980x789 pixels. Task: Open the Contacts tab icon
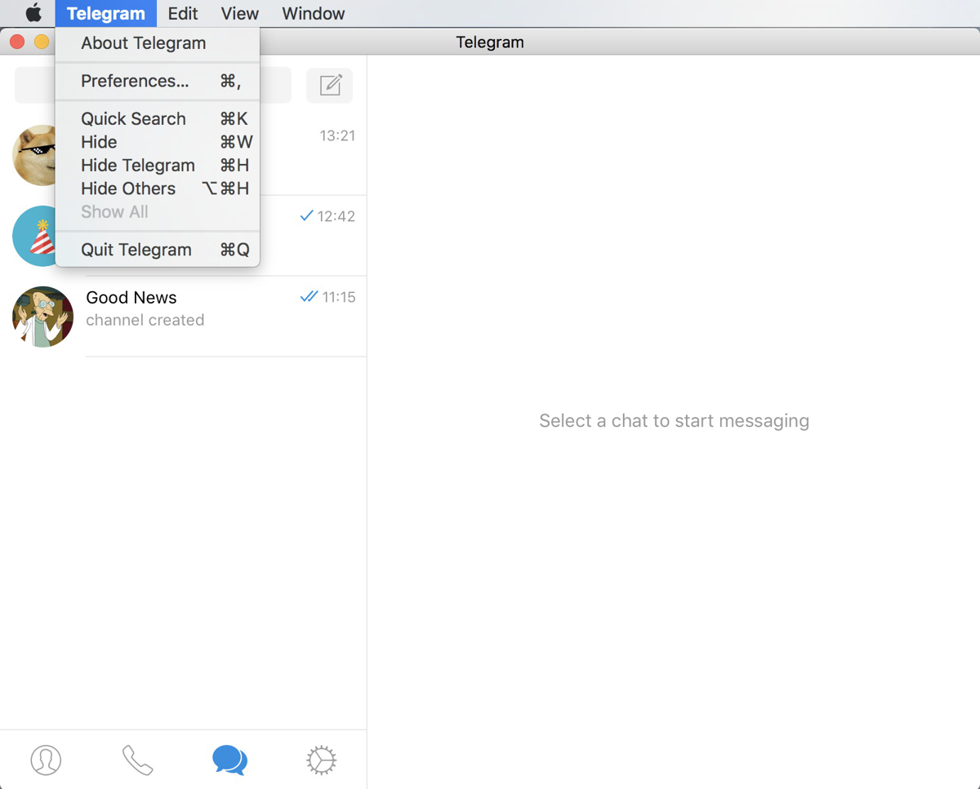46,760
